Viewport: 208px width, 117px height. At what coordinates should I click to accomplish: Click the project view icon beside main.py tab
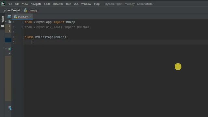coord(9,17)
